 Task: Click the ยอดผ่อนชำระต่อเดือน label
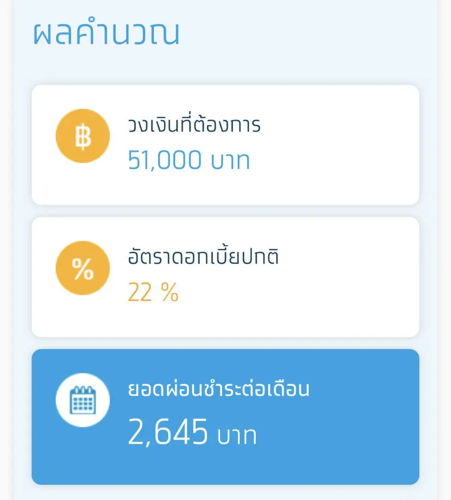coord(218,390)
